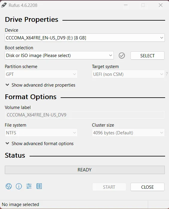This screenshot has width=169, height=209.
Task: Open the language globe icon
Action: pos(9,186)
